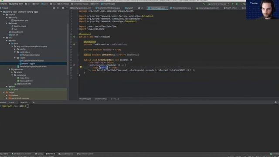Select the Local (2) terminal tab

24,102
